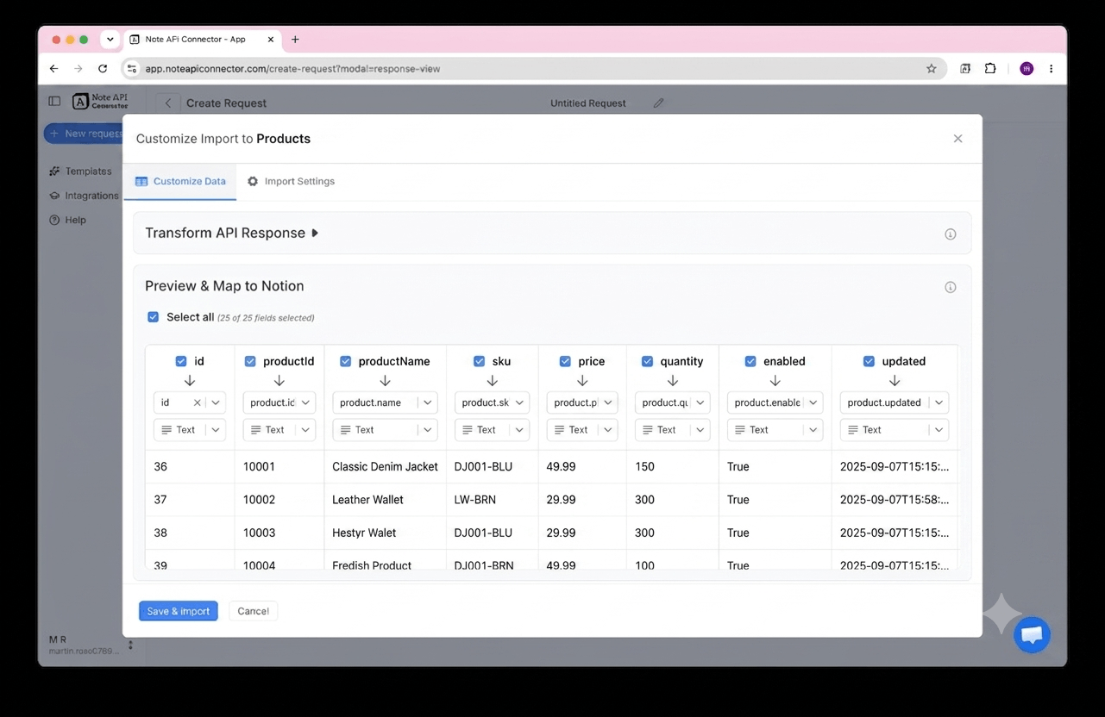Open the tab search dropdown arrow
1105x717 pixels.
coord(110,40)
